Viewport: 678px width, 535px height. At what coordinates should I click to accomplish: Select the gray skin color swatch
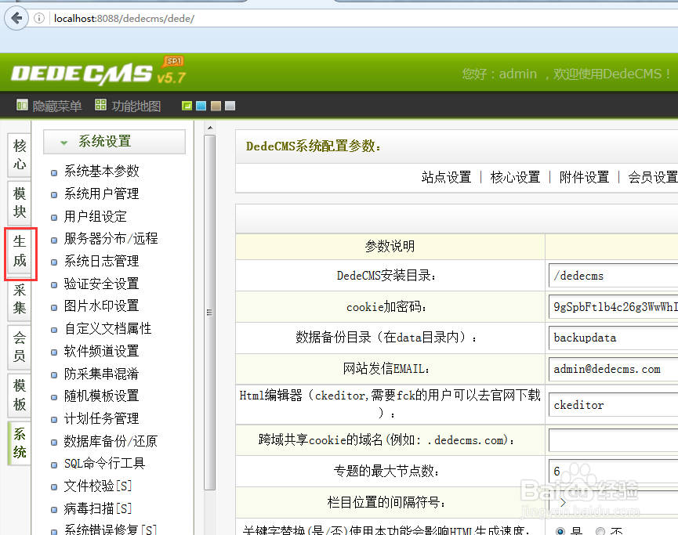pyautogui.click(x=230, y=106)
